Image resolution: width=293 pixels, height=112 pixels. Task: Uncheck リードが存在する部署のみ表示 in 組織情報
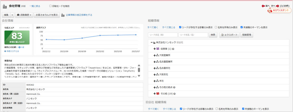[x=180, y=27]
